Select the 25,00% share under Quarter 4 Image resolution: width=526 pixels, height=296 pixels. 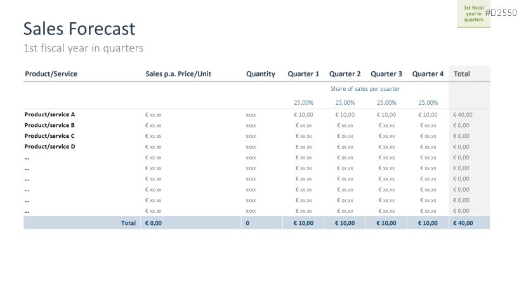tap(428, 102)
